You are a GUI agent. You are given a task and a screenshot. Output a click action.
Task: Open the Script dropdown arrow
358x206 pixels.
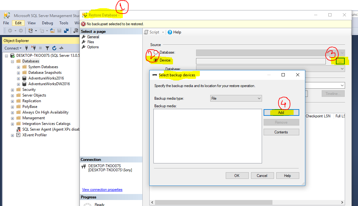click(x=163, y=32)
